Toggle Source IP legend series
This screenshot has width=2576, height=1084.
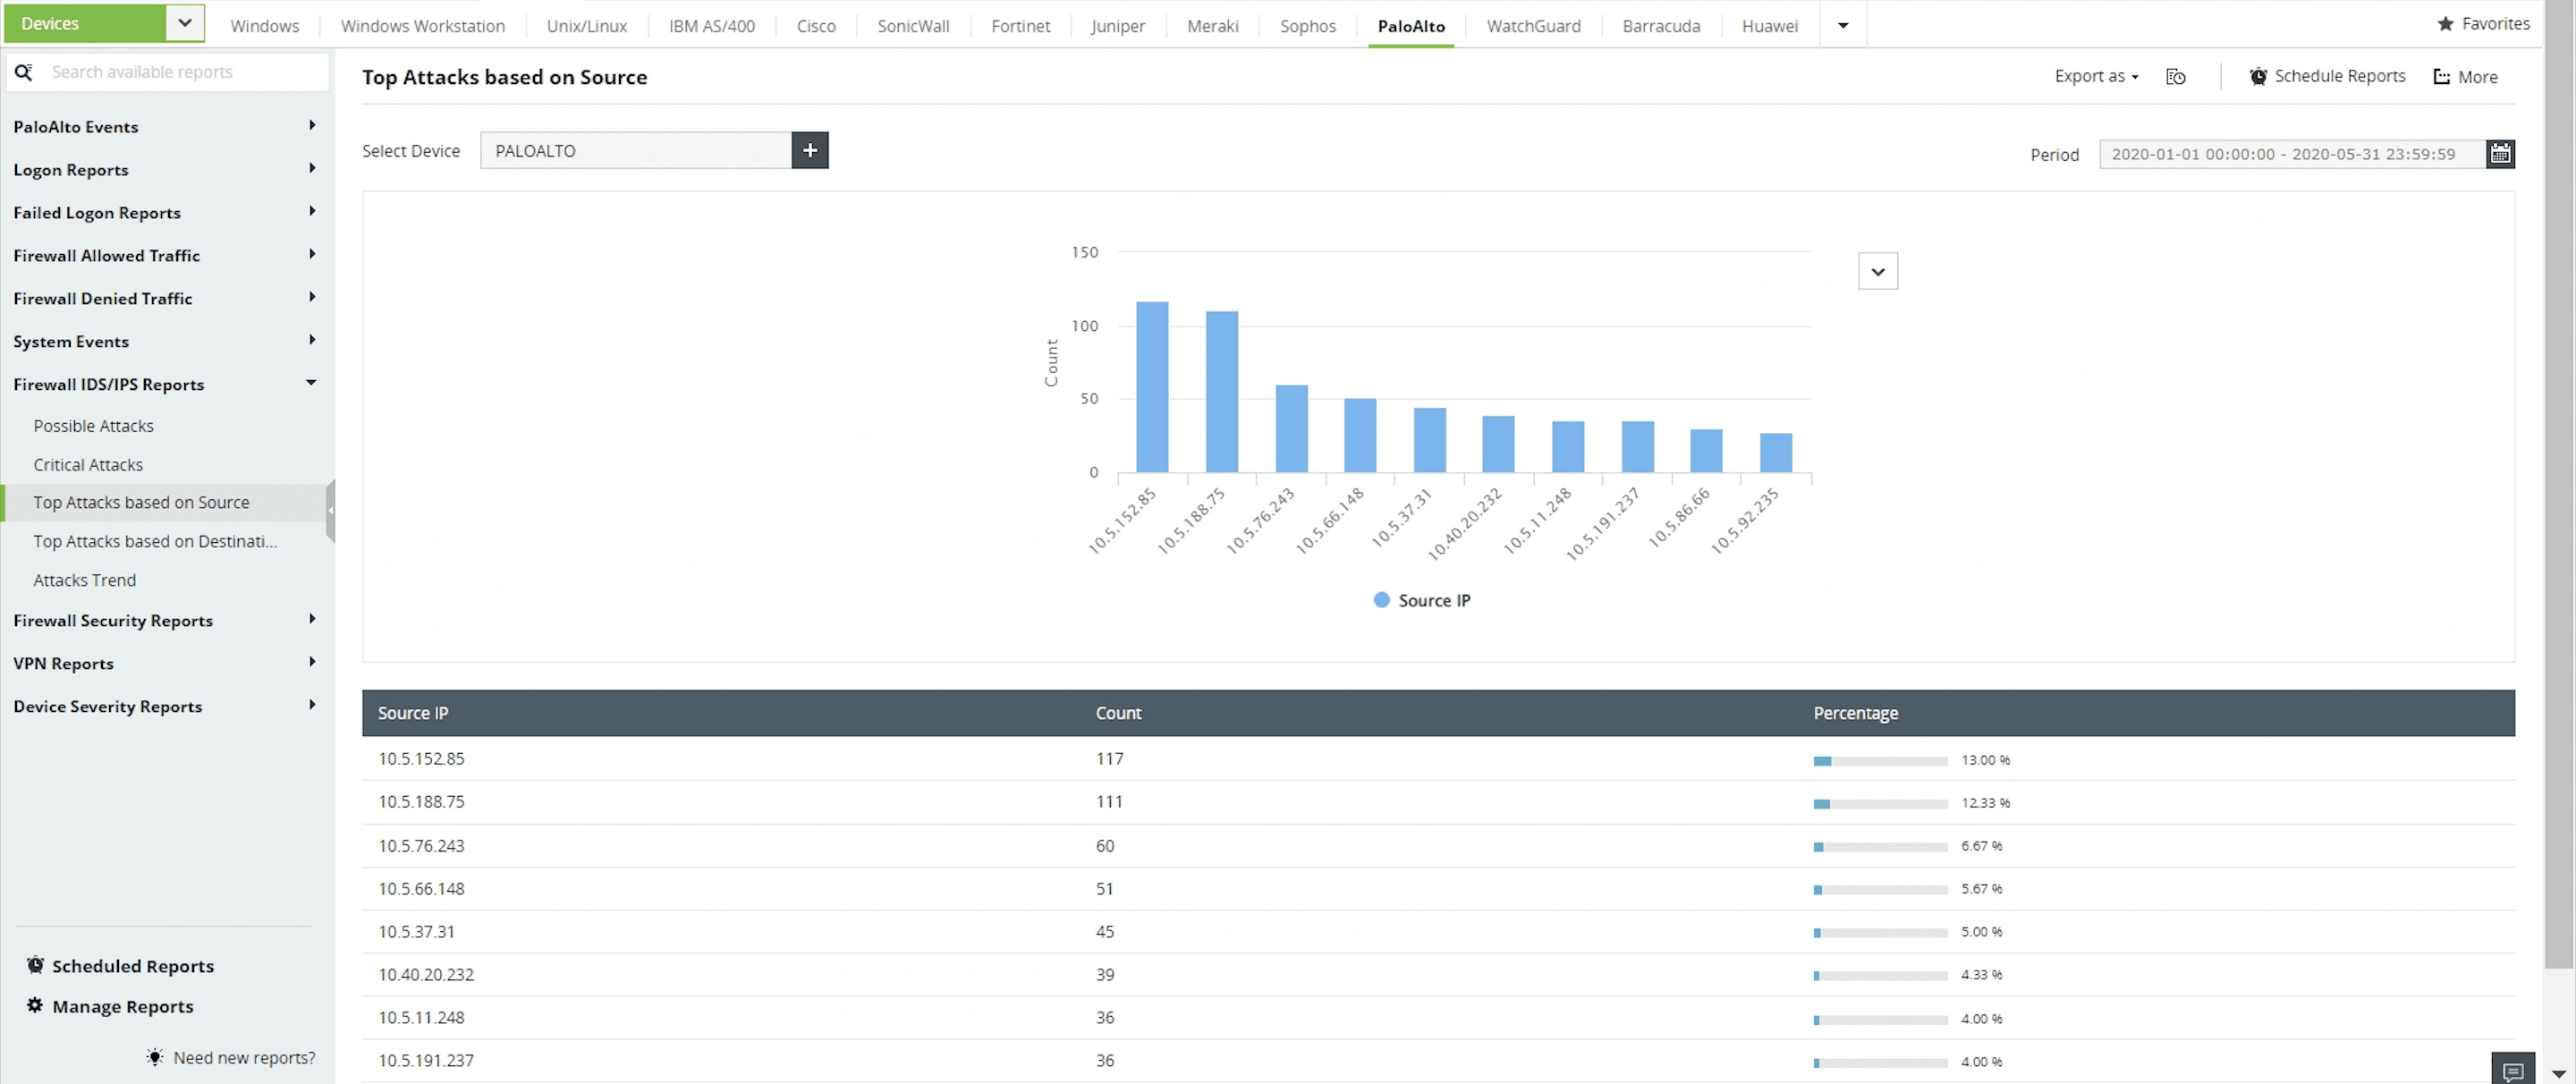click(x=1421, y=600)
